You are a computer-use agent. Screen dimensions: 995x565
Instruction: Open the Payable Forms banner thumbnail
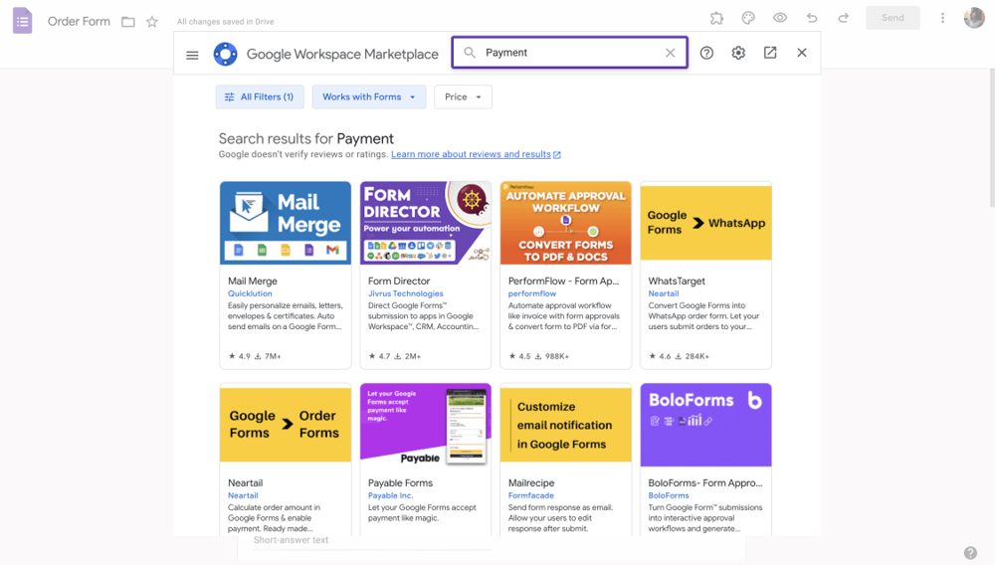pyautogui.click(x=426, y=424)
